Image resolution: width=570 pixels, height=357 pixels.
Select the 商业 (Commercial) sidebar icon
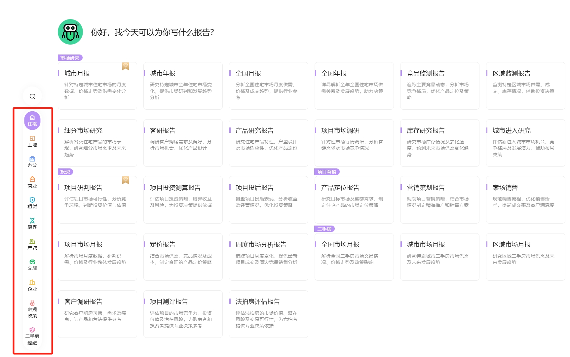[x=32, y=182]
